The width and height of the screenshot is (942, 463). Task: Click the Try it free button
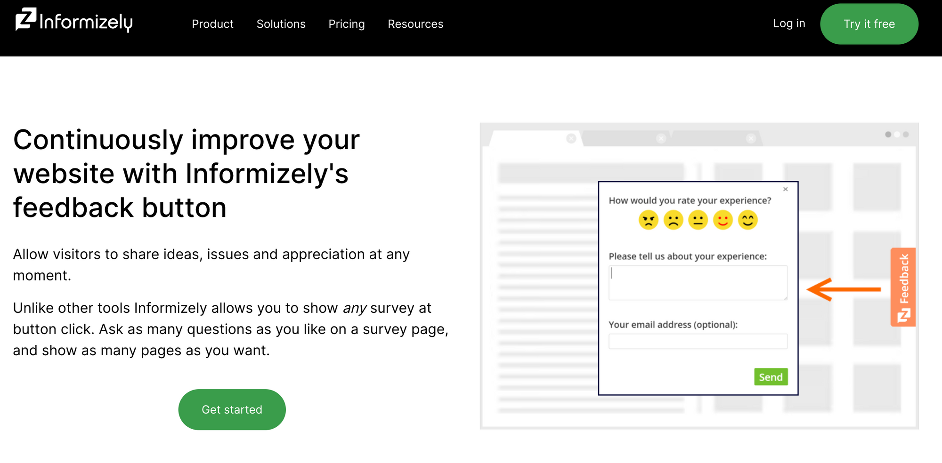[869, 24]
